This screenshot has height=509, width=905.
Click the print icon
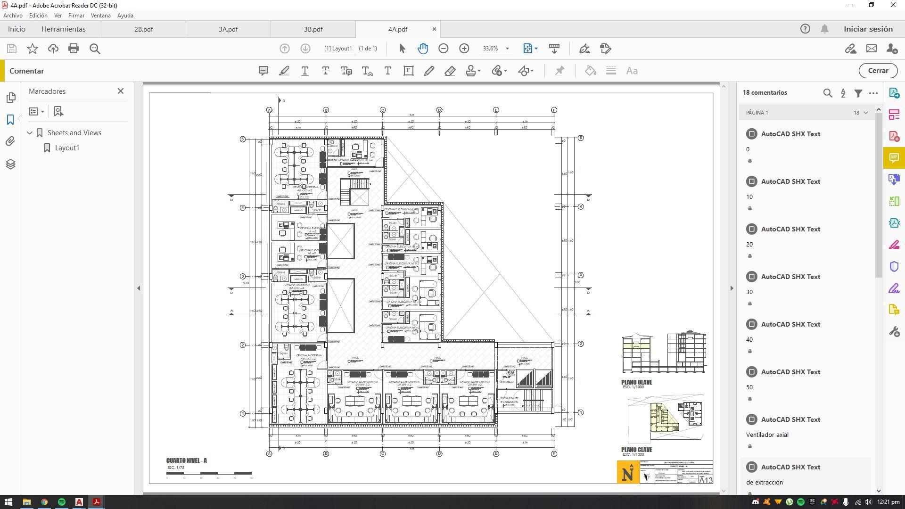(x=74, y=49)
